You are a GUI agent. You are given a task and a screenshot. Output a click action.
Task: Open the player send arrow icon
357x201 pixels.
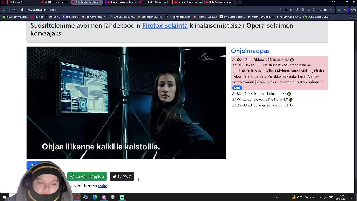(308, 10)
